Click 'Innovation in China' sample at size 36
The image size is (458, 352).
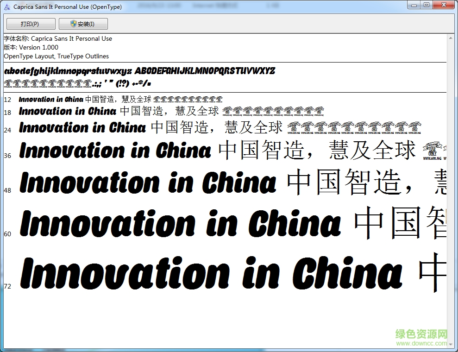pyautogui.click(x=115, y=150)
